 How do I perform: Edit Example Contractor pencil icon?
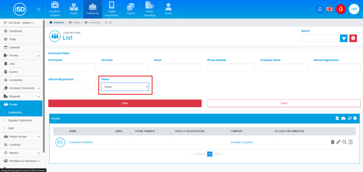[339, 142]
